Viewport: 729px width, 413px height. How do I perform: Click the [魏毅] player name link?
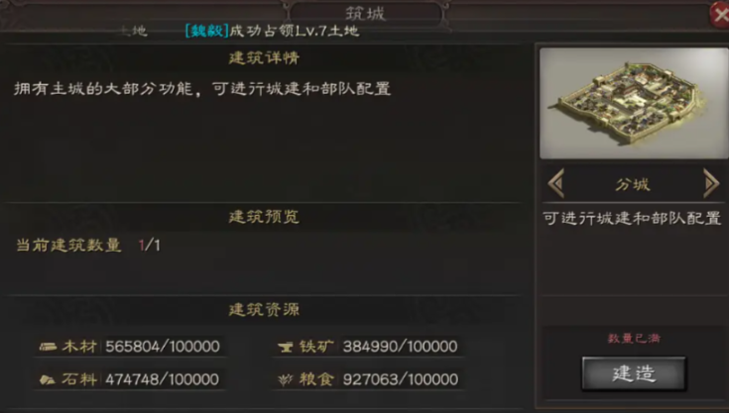pyautogui.click(x=207, y=31)
